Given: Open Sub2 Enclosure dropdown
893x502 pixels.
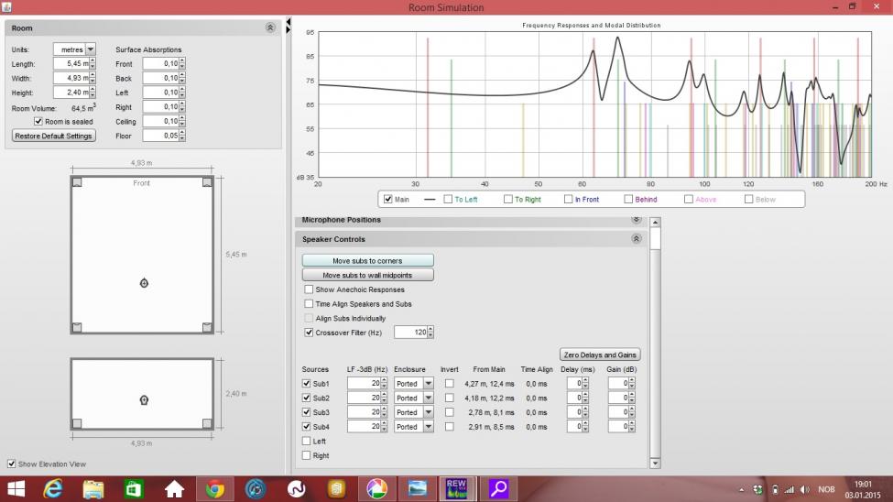Looking at the screenshot, I should [429, 398].
